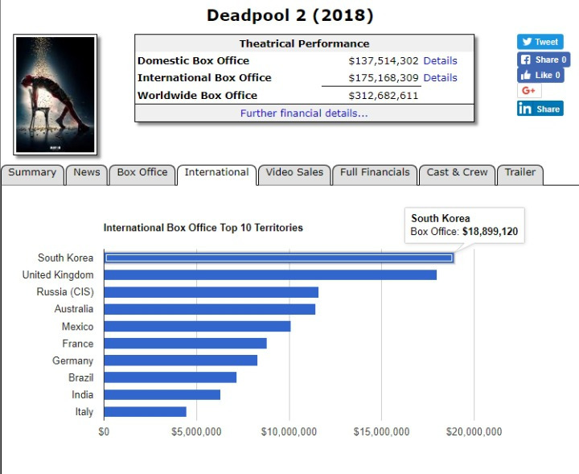Click the Facebook Like thumbs-up button
This screenshot has width=579, height=474.
click(540, 75)
